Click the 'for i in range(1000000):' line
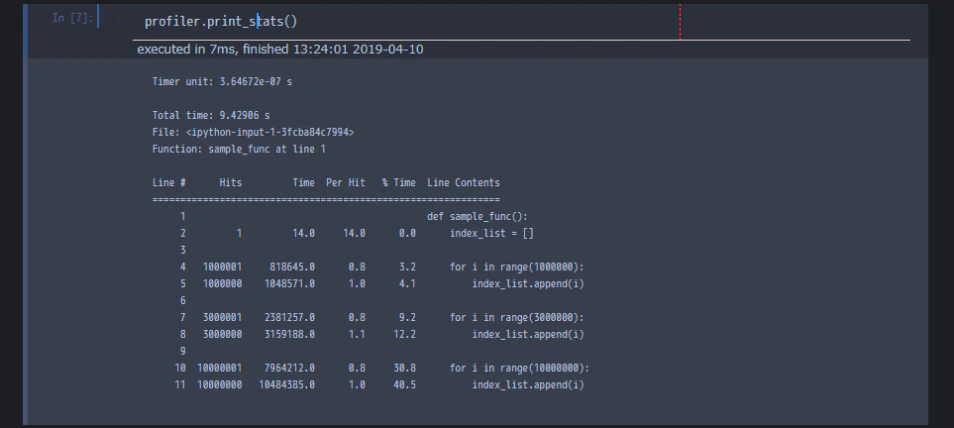The image size is (954, 428). 517,267
